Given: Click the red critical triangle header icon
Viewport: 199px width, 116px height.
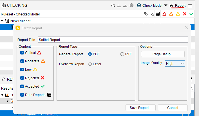Looking at the screenshot, I should [164, 14].
